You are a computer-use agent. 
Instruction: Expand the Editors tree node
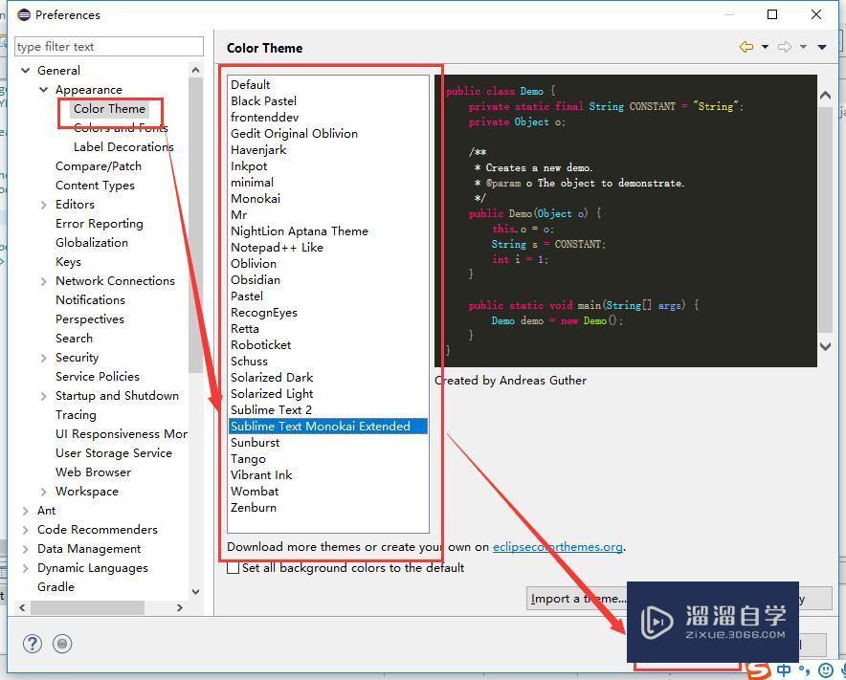44,205
